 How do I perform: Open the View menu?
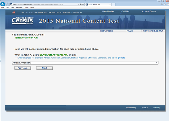click(x=12, y=7)
